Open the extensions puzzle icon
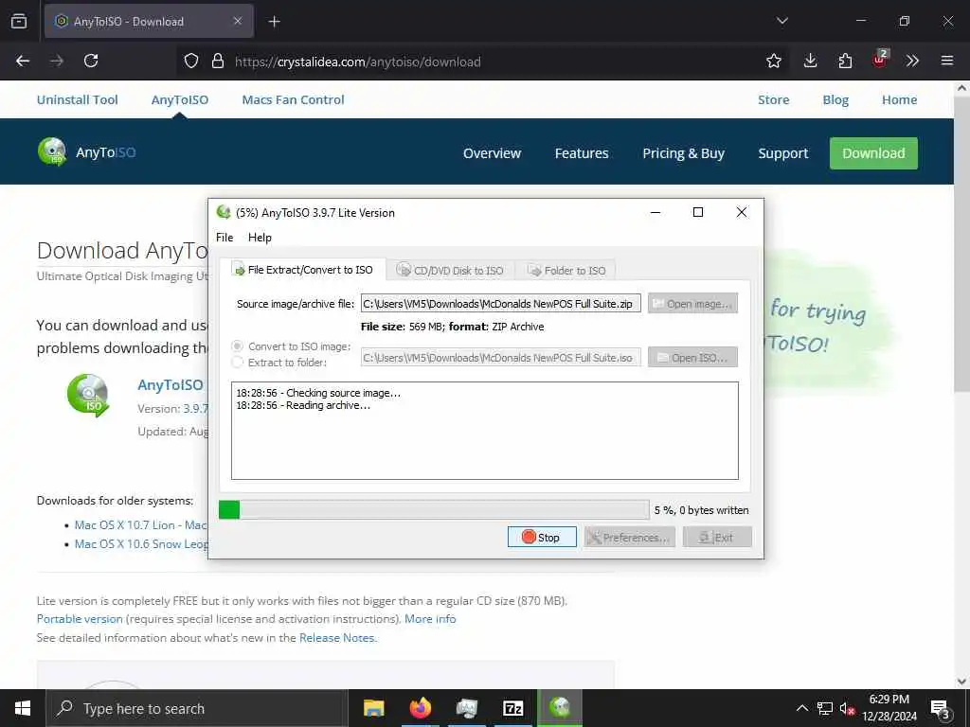This screenshot has height=727, width=970. click(845, 61)
